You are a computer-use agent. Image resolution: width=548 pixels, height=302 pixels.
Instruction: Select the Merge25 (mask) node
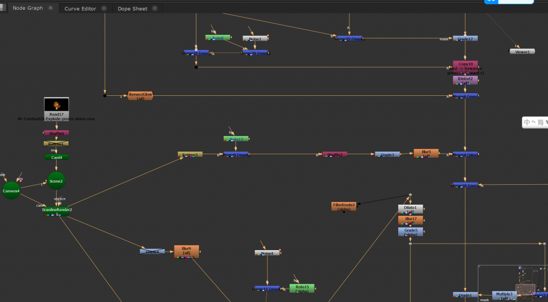349,38
